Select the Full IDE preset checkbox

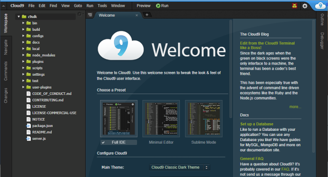tap(103, 142)
